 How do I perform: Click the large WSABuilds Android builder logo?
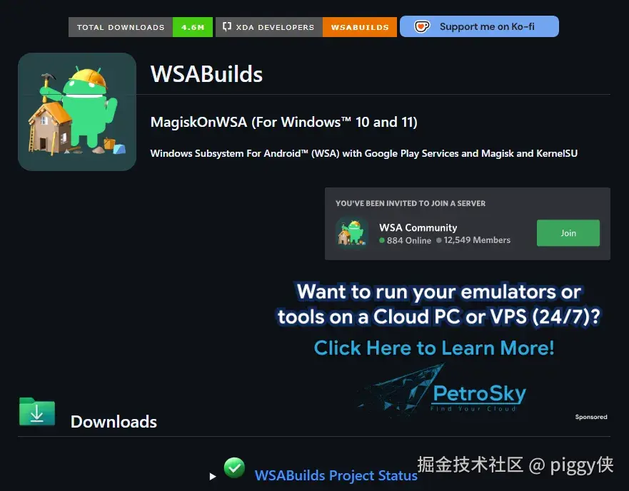77,112
